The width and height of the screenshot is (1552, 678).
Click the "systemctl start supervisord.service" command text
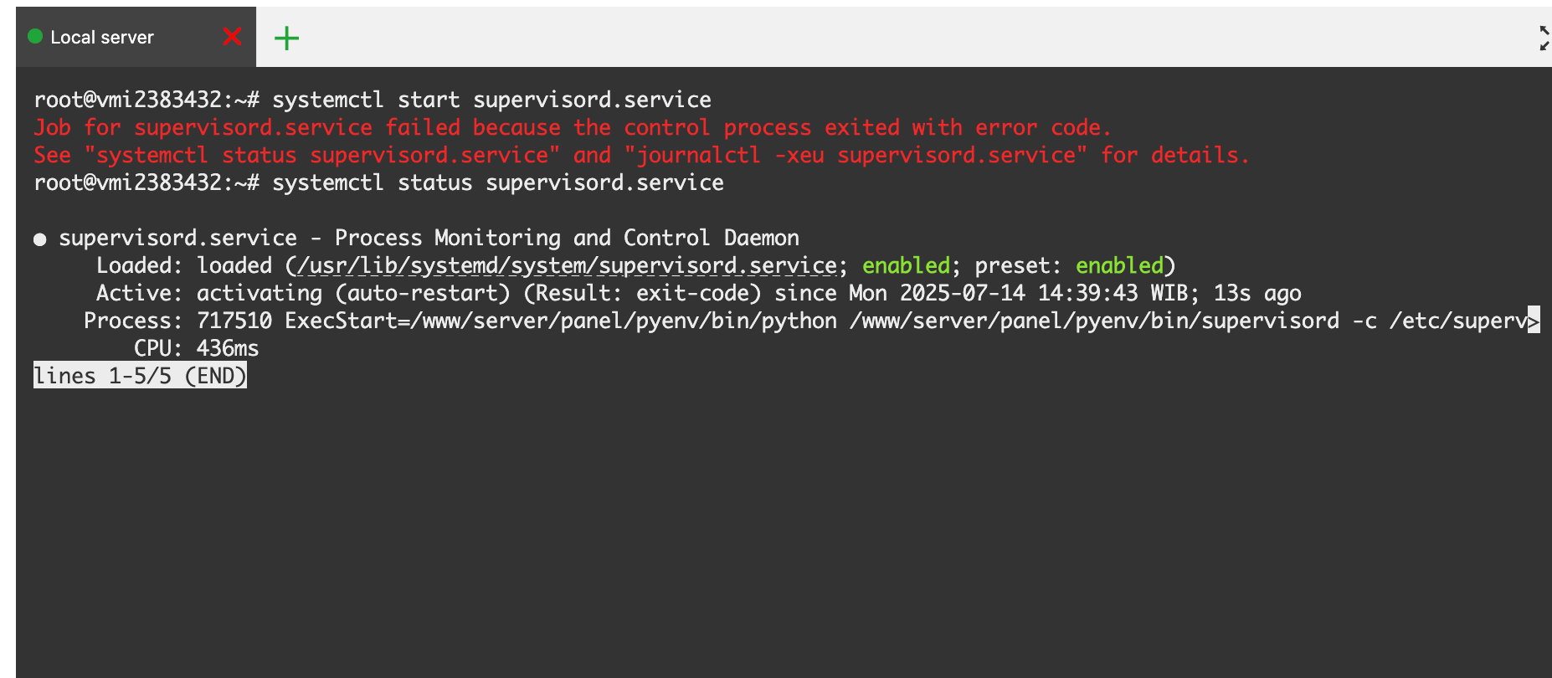(x=491, y=100)
